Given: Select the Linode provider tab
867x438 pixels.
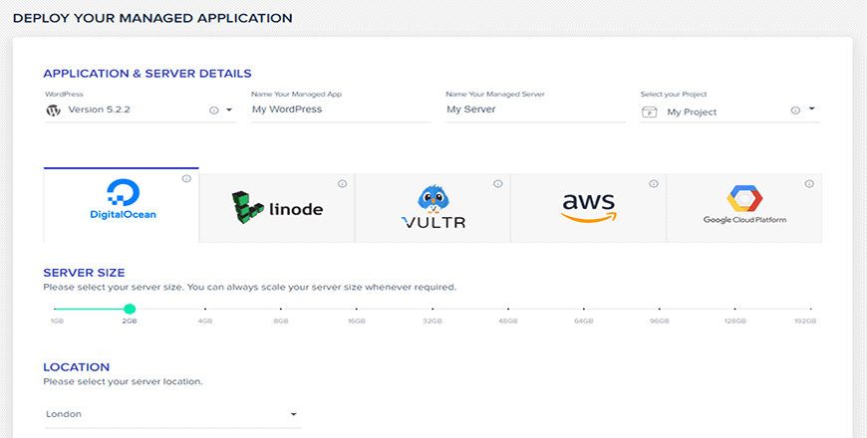Looking at the screenshot, I should pos(277,208).
